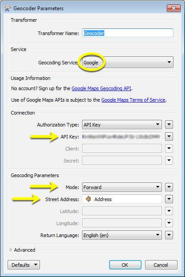Open the Authorization Type dropdown
Viewport: 185px width, 277px height.
pyautogui.click(x=122, y=125)
